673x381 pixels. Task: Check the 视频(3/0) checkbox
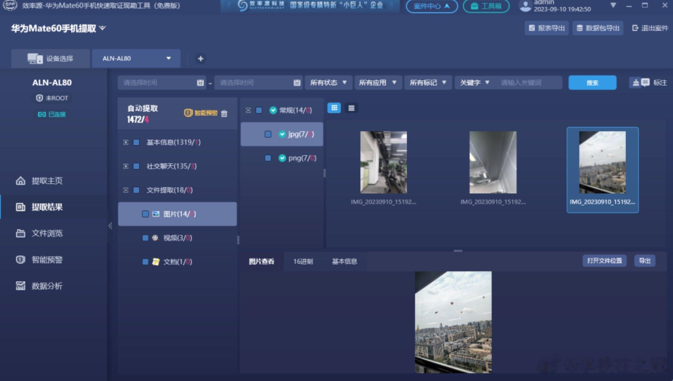pyautogui.click(x=145, y=238)
